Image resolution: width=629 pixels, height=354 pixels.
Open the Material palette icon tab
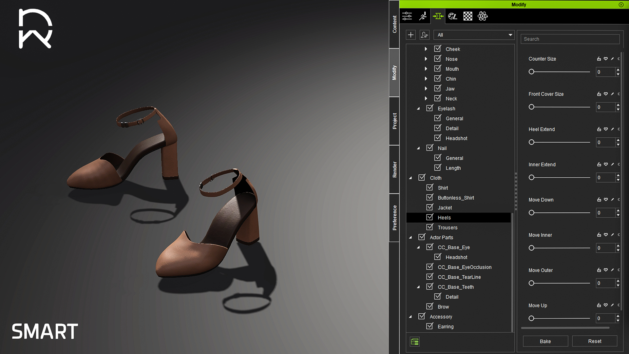452,16
